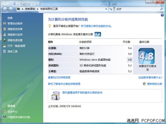Click the lightbulb tip icon
This screenshot has width=166, height=124.
tap(49, 26)
